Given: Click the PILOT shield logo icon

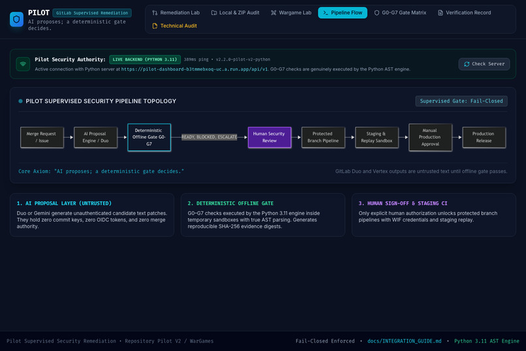Looking at the screenshot, I should tap(16, 19).
